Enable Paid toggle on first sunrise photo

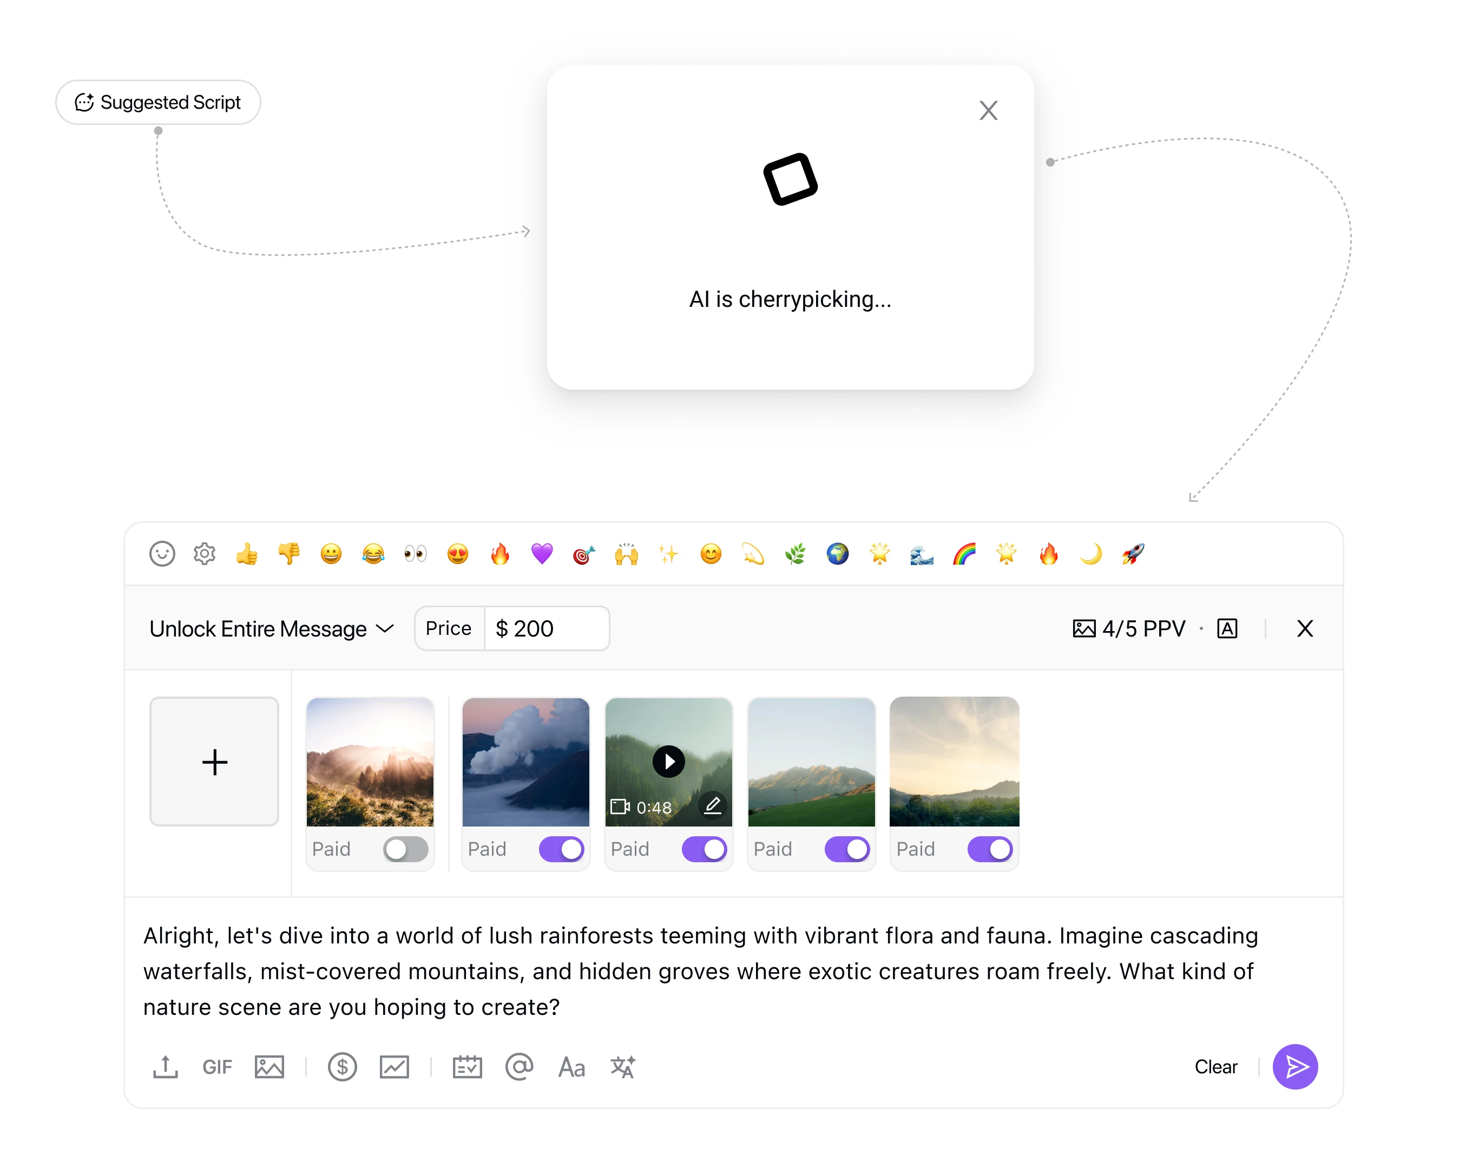(405, 849)
